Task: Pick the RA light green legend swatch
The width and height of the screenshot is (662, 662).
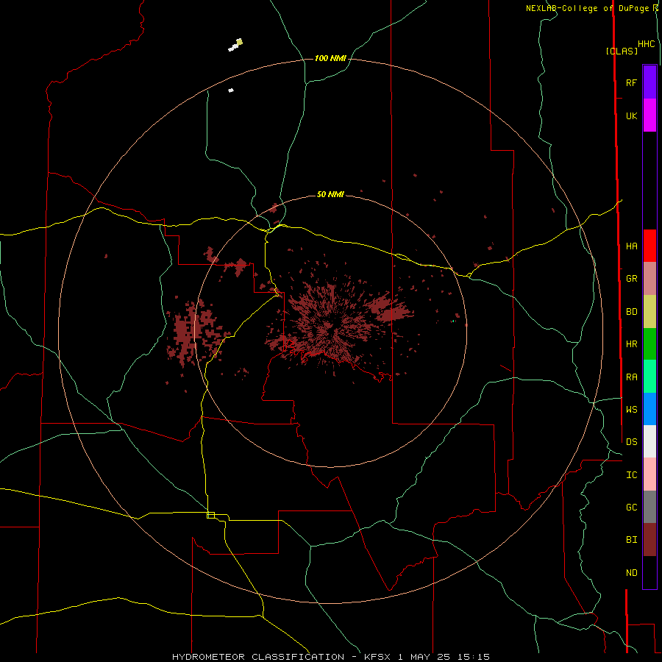Action: [x=649, y=377]
